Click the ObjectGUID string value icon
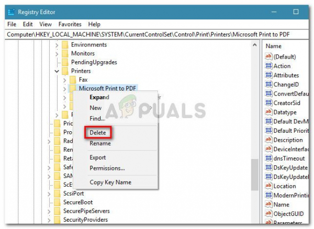314x229 pixels. coord(268,214)
